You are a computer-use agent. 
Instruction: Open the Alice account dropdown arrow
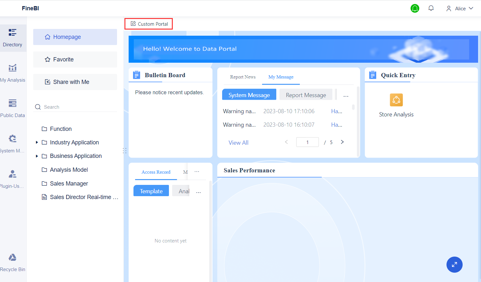click(x=471, y=8)
